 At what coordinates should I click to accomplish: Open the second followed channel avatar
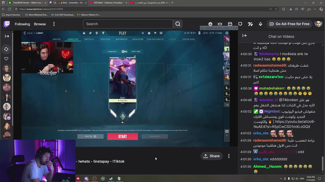coord(7,78)
